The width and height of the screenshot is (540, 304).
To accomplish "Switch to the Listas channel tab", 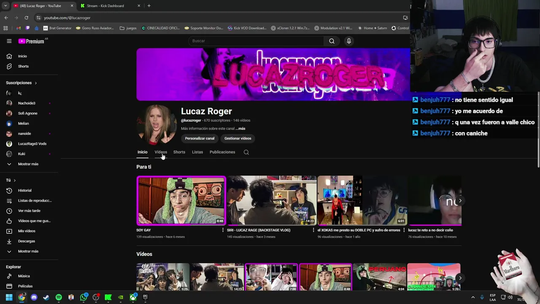I will pyautogui.click(x=197, y=152).
